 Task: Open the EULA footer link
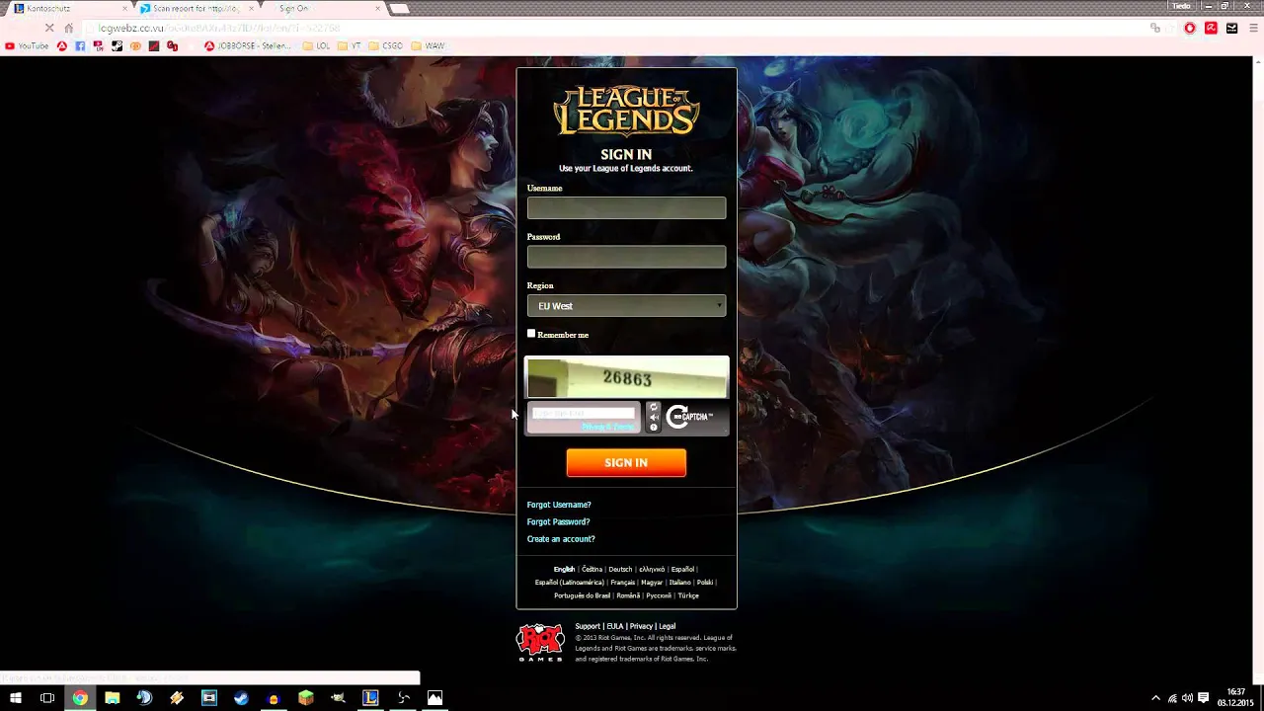point(615,626)
